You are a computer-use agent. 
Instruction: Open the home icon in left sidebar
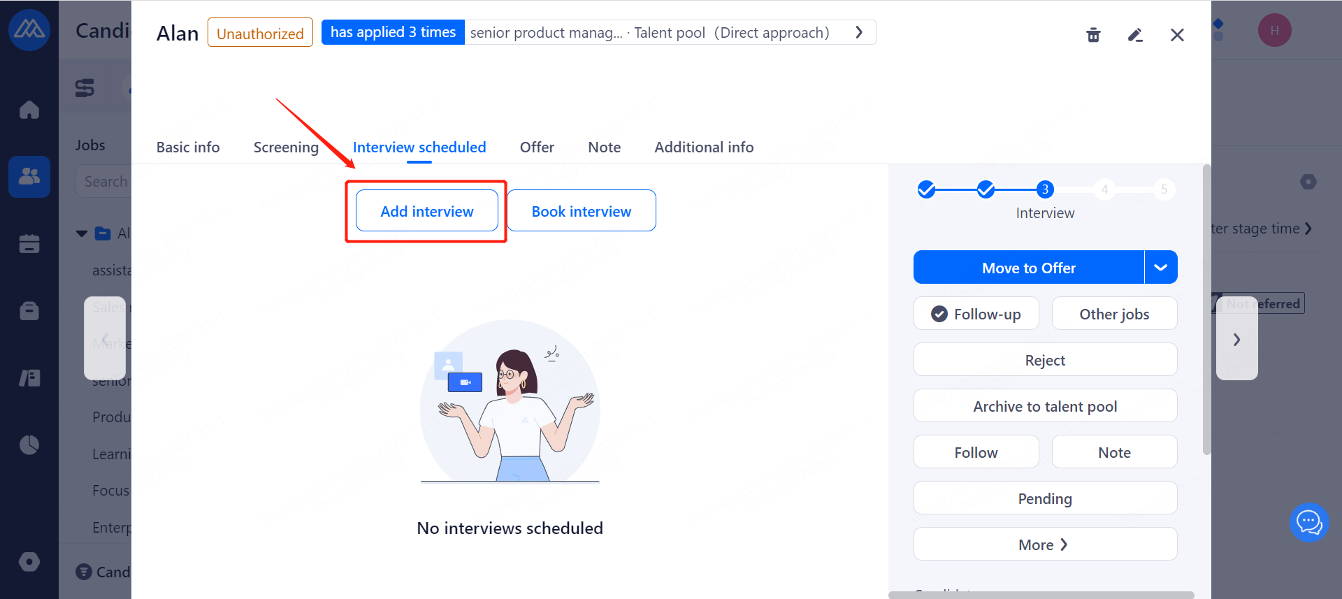coord(29,110)
